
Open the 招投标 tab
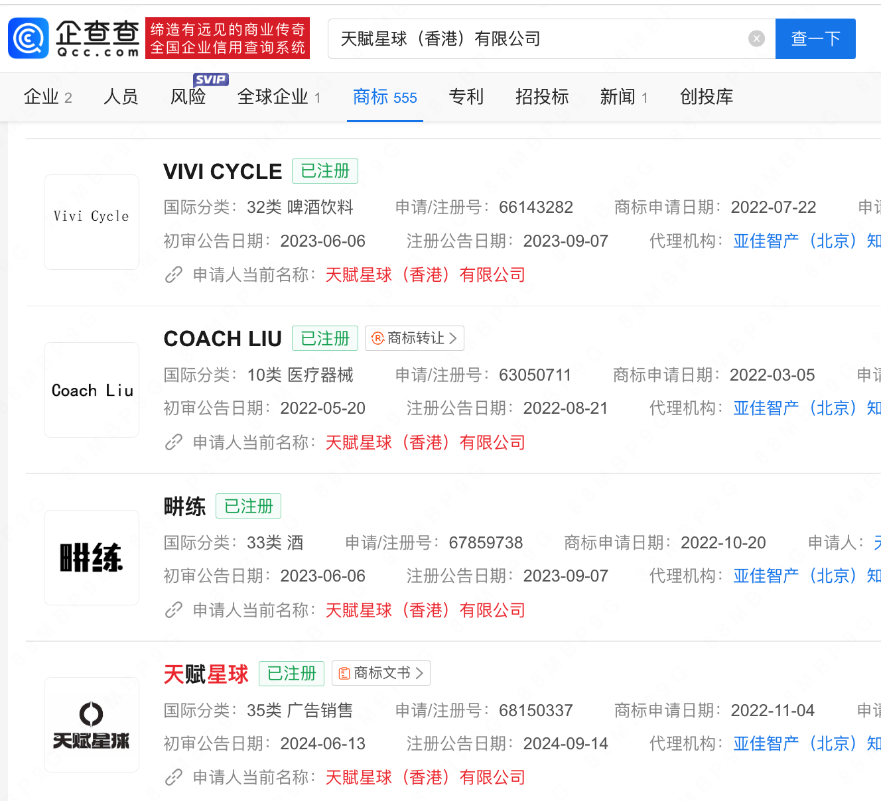[x=542, y=97]
